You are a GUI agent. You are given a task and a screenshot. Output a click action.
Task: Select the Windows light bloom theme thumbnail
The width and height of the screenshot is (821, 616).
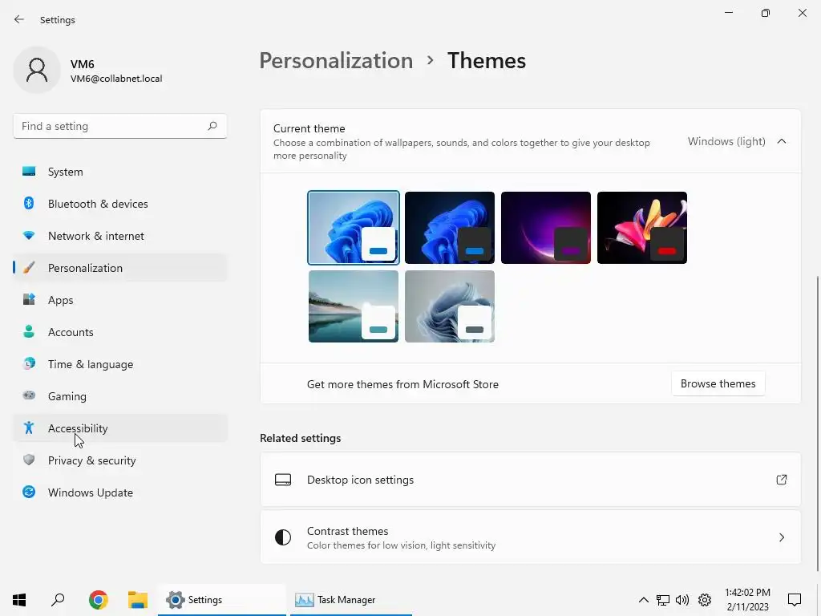tap(354, 227)
